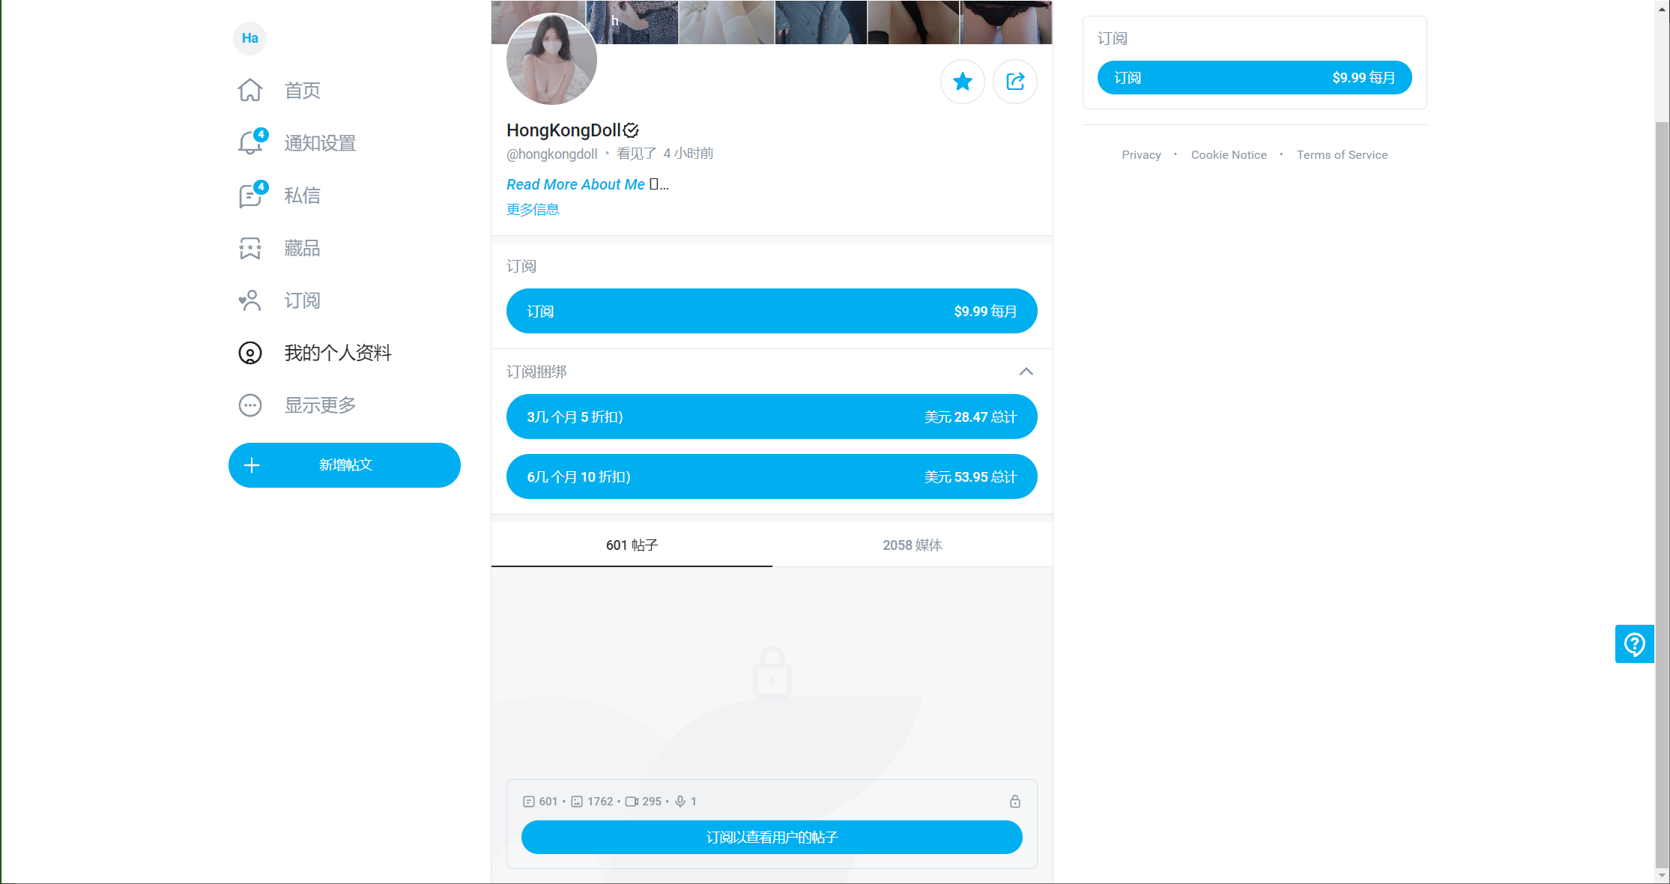Click the 显示更多 ellipsis icon

pyautogui.click(x=250, y=405)
